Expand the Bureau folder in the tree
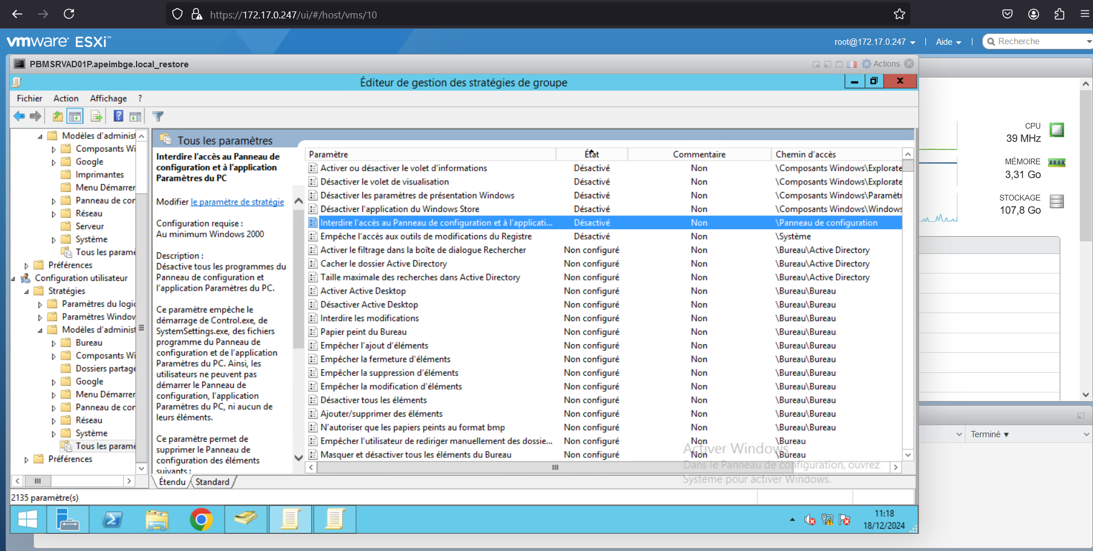1093x551 pixels. click(54, 344)
